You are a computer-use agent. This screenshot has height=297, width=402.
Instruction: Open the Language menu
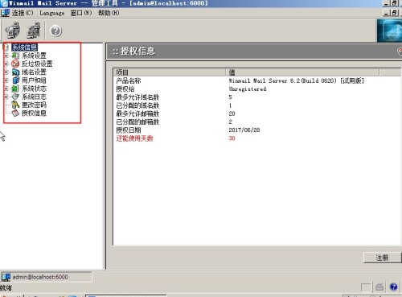click(x=52, y=13)
